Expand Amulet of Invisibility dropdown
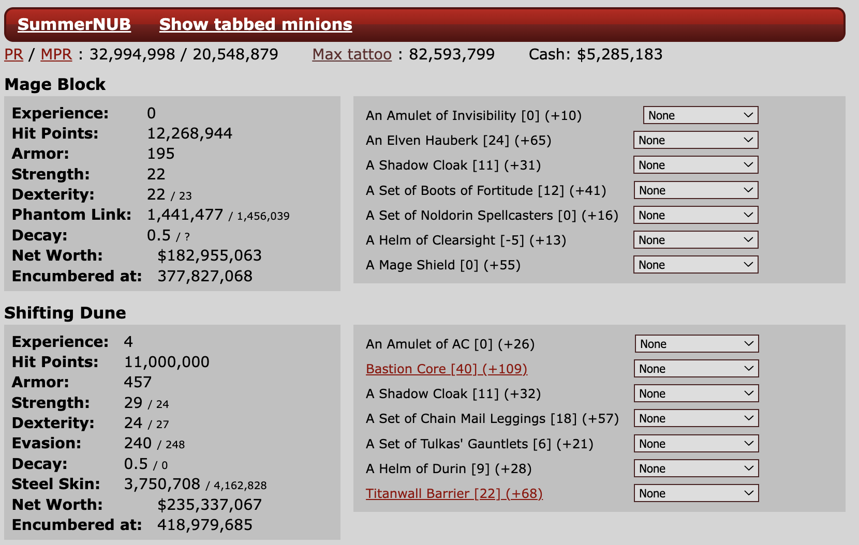Viewport: 859px width, 545px height. [x=700, y=115]
